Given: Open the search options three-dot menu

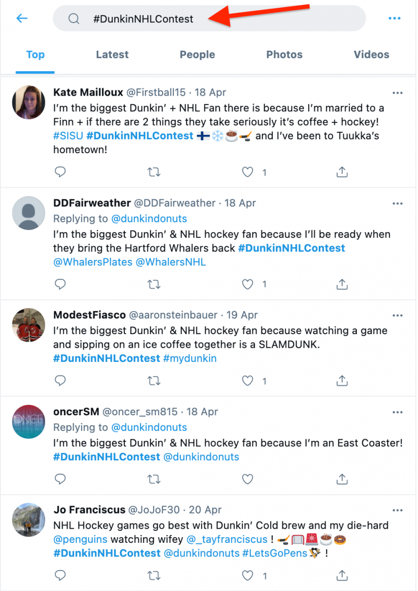Looking at the screenshot, I should pos(394,18).
